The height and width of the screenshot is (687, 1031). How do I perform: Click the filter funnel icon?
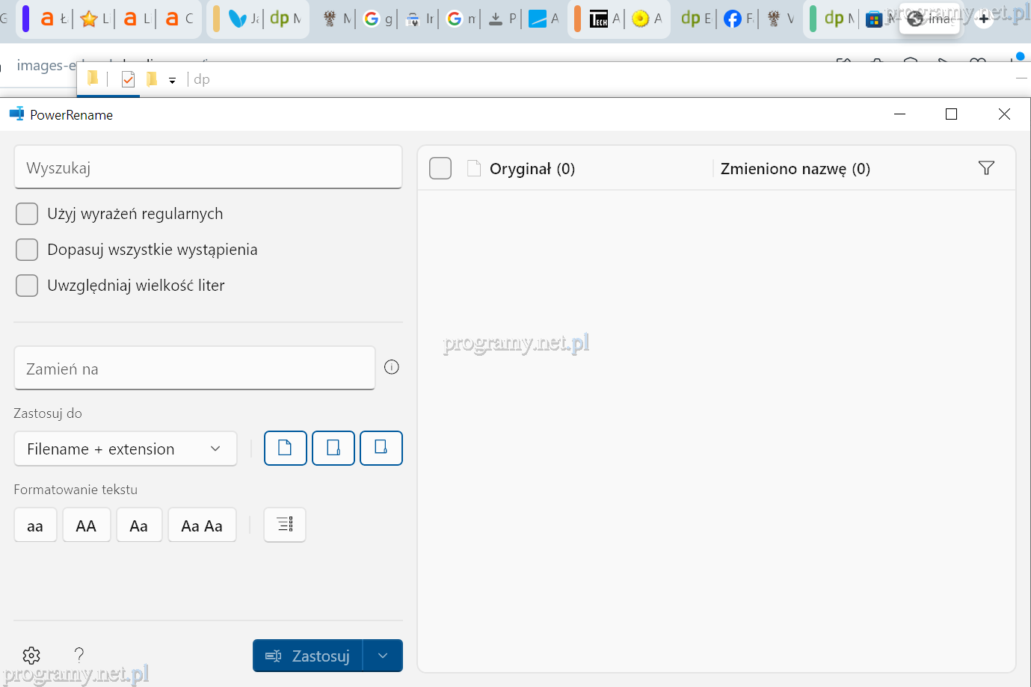(x=986, y=168)
